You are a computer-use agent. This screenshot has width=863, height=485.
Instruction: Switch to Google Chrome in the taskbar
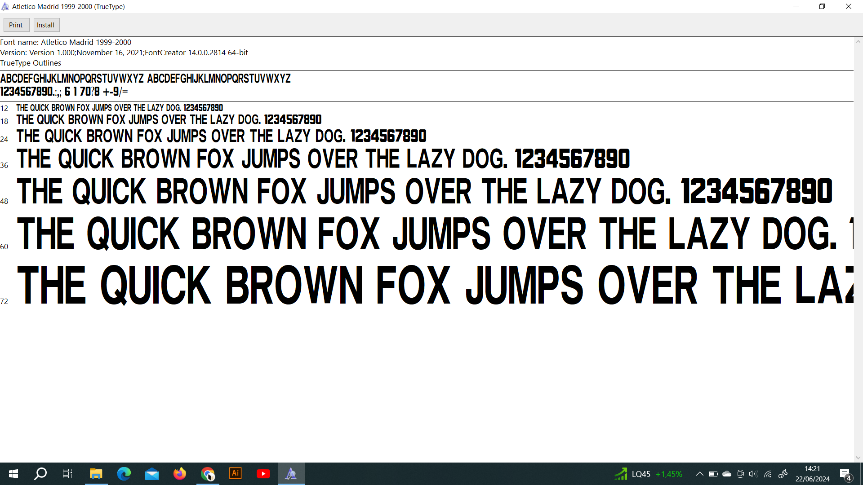tap(208, 474)
